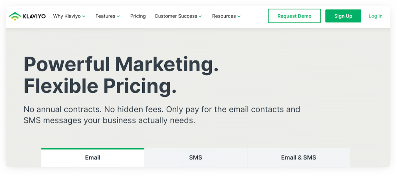The height and width of the screenshot is (176, 396).
Task: Expand the Resources chevron arrow
Action: click(x=239, y=16)
